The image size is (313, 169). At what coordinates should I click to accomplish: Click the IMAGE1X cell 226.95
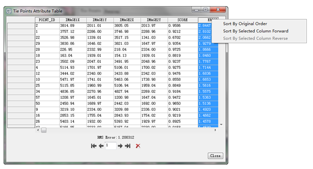73,50
